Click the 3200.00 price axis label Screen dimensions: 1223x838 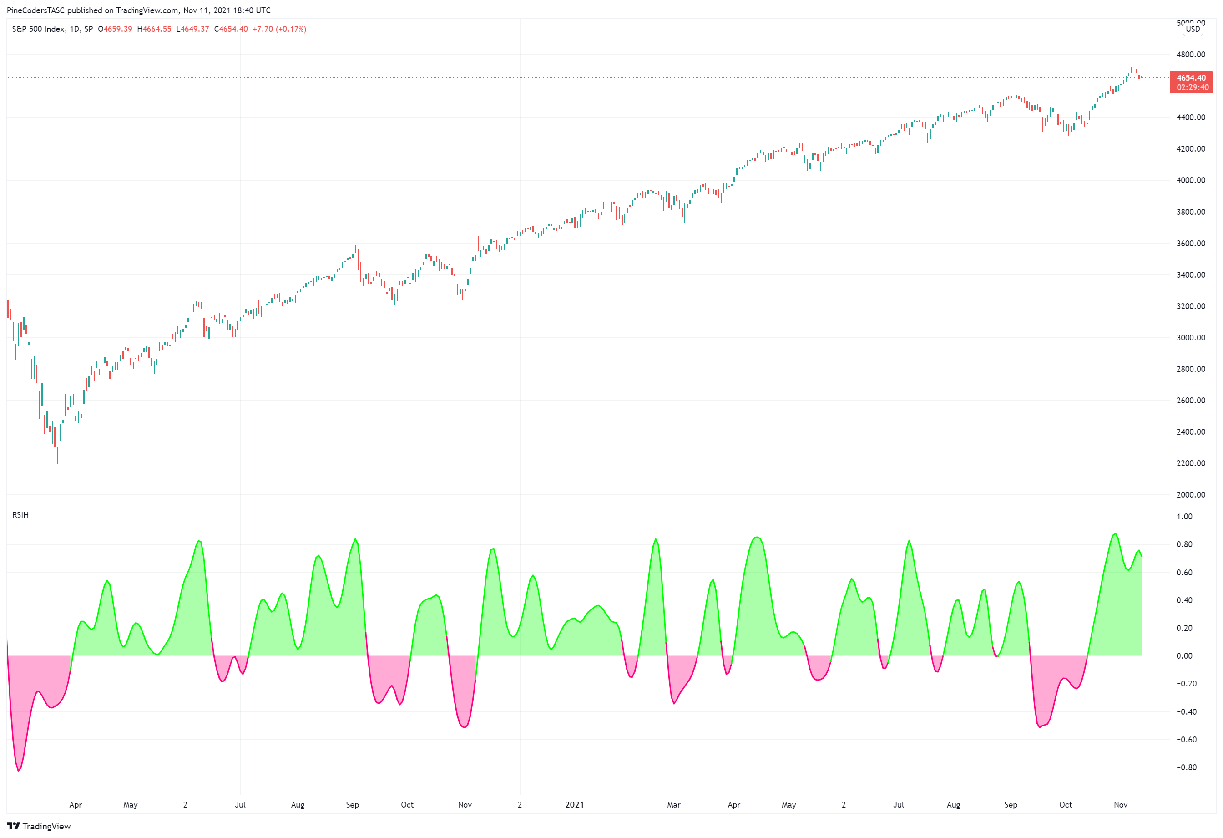click(x=1190, y=306)
